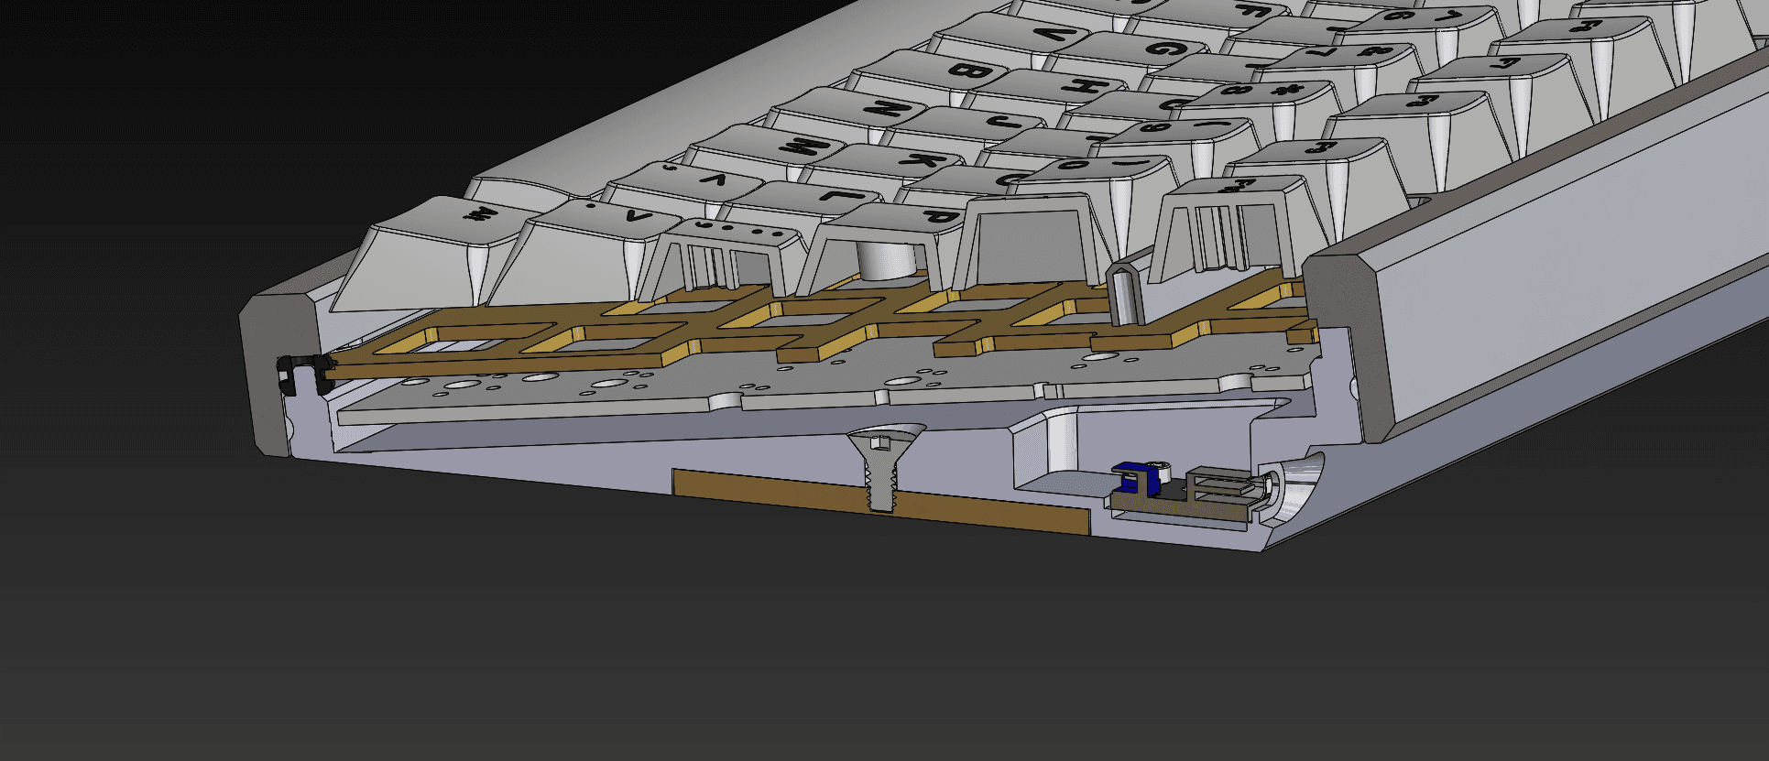Viewport: 1769px width, 761px height.
Task: Select the H keycap
Action: click(x=1081, y=87)
